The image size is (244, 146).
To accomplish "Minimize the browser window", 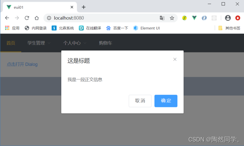I will [209, 4].
